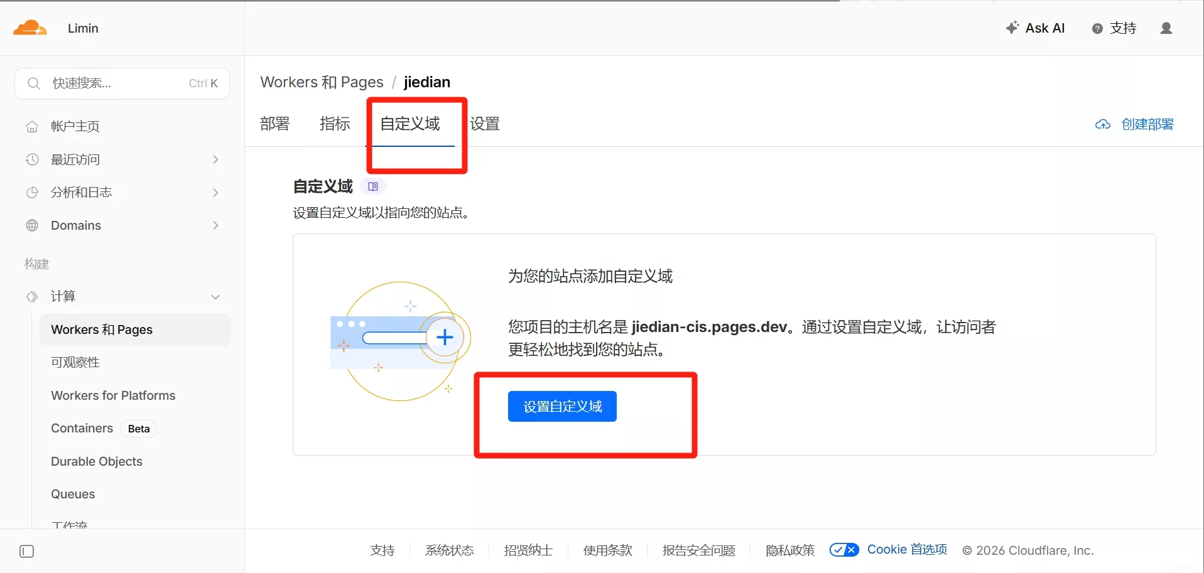Switch to the 指标 tab
The image size is (1204, 573).
coord(335,124)
